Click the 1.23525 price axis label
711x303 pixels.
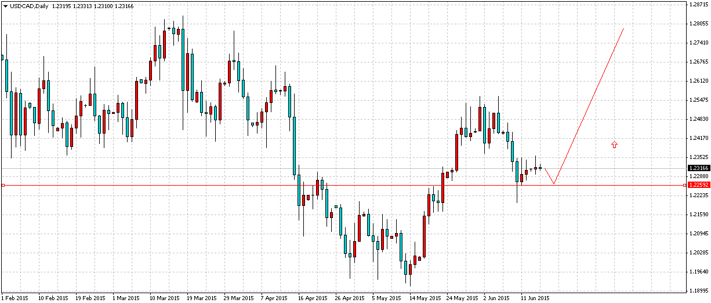(x=698, y=157)
